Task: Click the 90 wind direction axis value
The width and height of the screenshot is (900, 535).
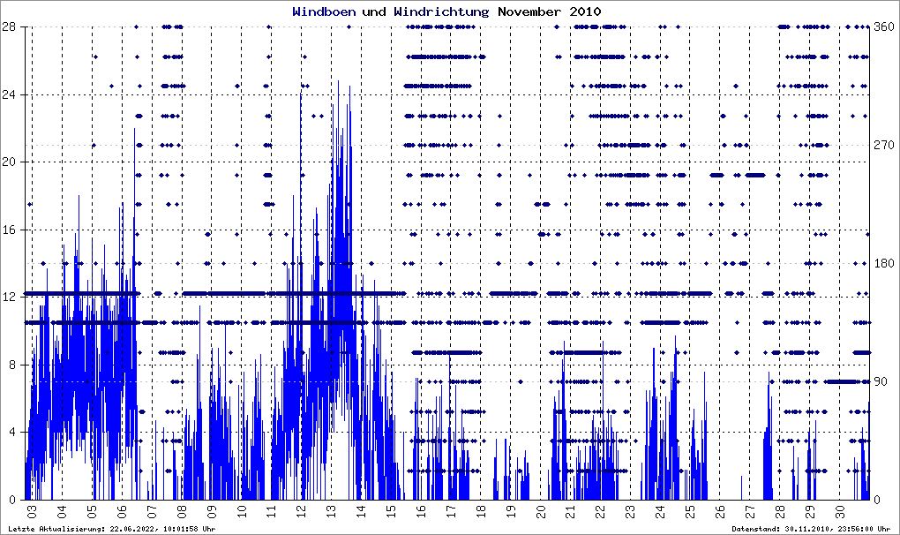Action: [881, 381]
